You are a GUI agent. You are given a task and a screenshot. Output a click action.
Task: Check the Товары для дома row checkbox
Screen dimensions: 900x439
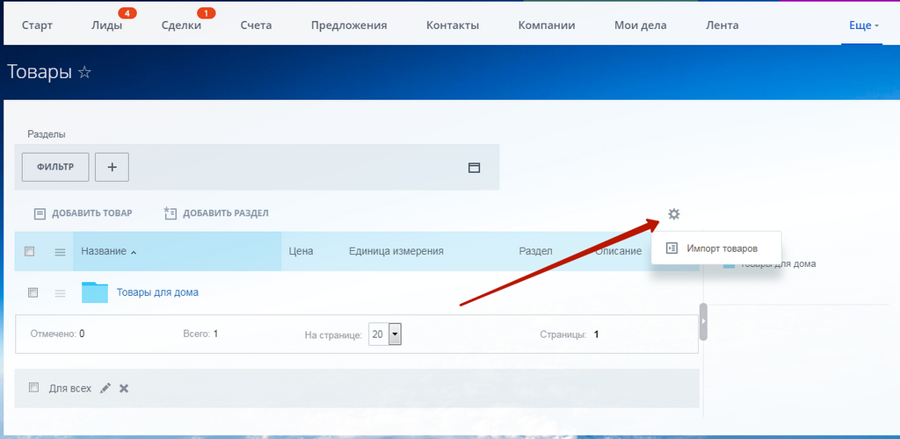pyautogui.click(x=33, y=292)
